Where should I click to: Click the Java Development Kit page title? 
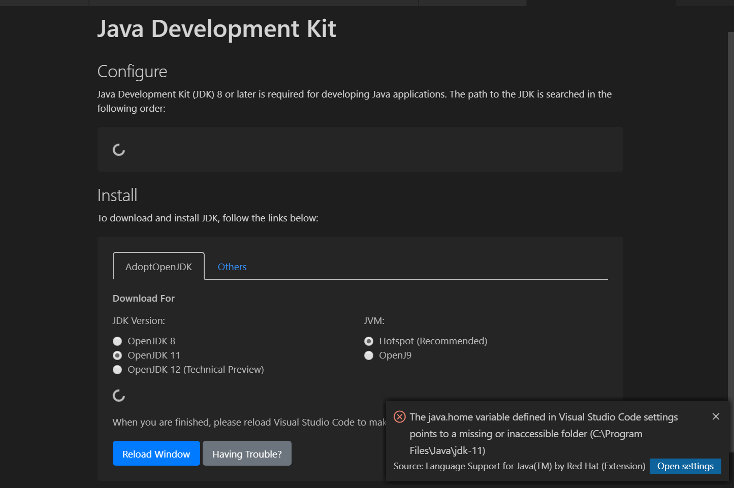point(216,29)
